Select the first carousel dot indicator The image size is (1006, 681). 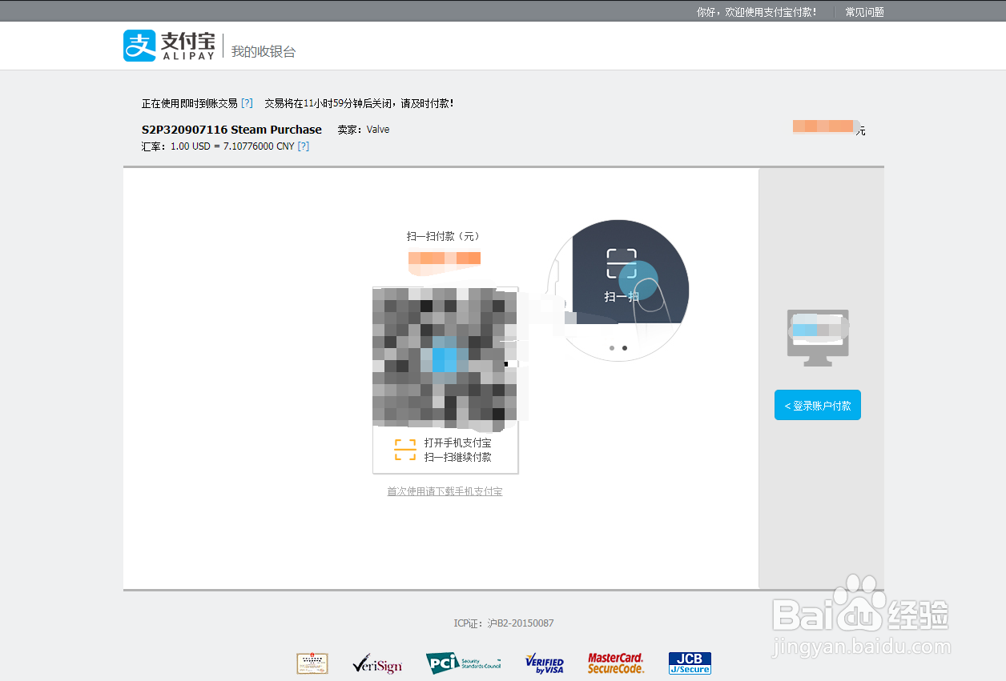click(x=612, y=348)
